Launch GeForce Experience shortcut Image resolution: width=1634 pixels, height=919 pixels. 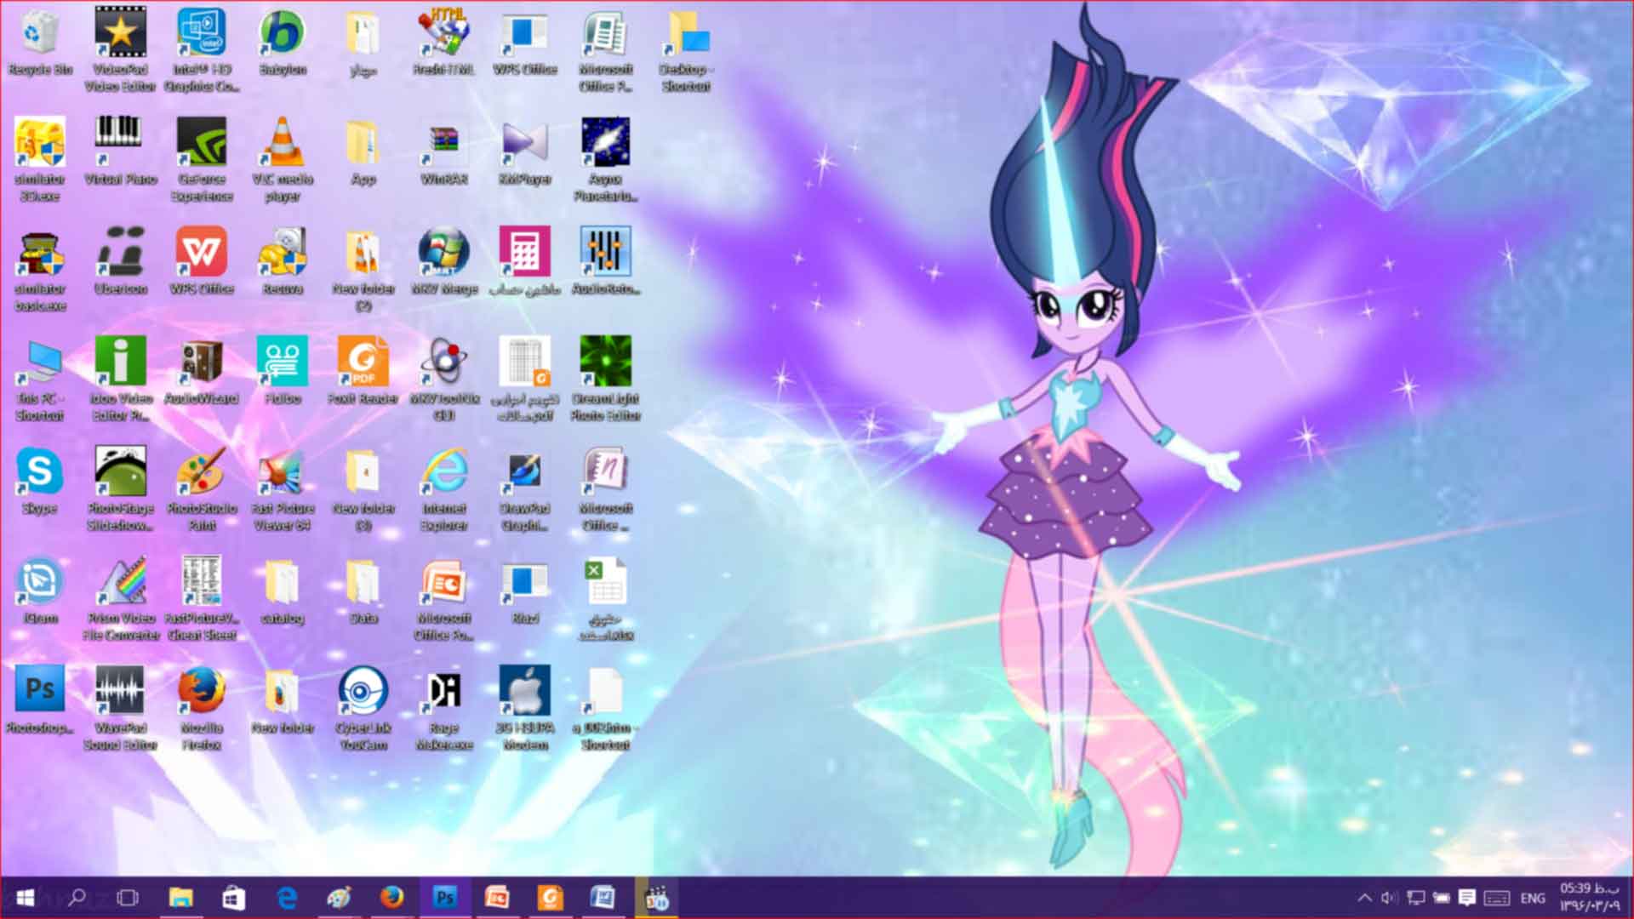202,160
